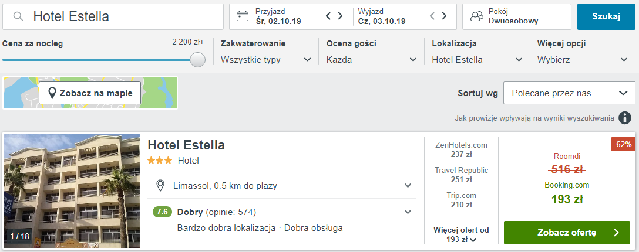The width and height of the screenshot is (639, 252).
Task: Click the guests icon next to Pokój
Action: [476, 16]
